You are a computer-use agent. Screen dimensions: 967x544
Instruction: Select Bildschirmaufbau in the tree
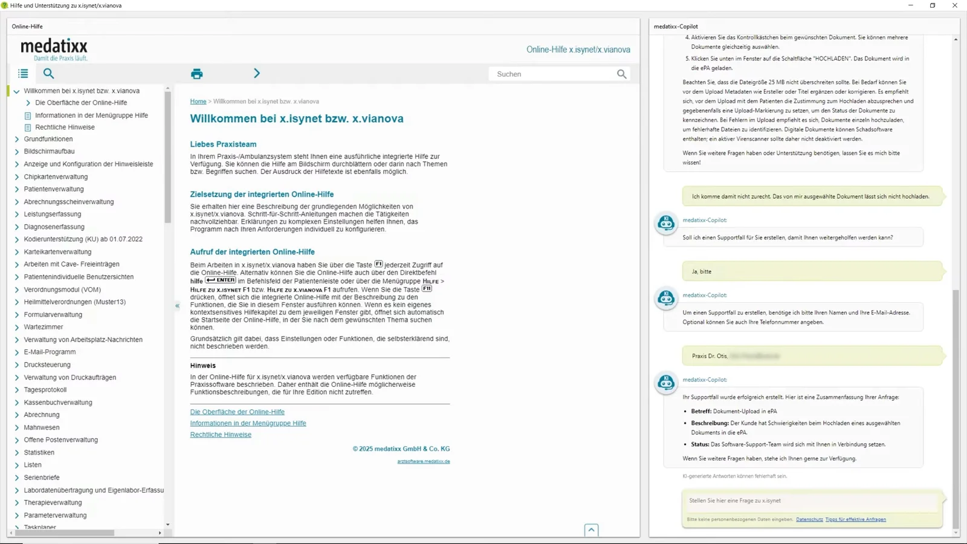tap(49, 151)
